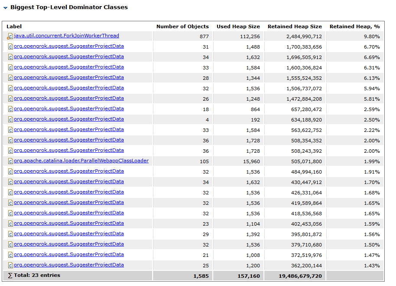Image resolution: width=396 pixels, height=286 pixels.
Task: Sort the table by Used Heap Size
Action: click(x=238, y=26)
